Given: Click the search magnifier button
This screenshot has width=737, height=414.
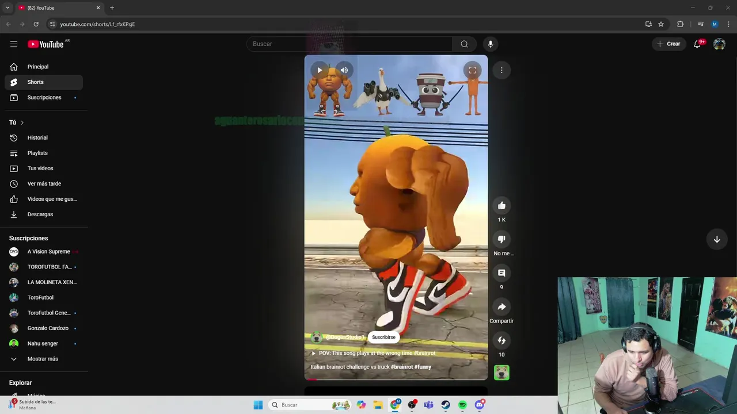Looking at the screenshot, I should pos(464,44).
